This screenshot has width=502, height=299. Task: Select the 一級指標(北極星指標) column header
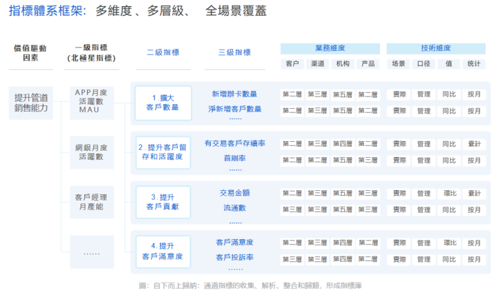[91, 53]
